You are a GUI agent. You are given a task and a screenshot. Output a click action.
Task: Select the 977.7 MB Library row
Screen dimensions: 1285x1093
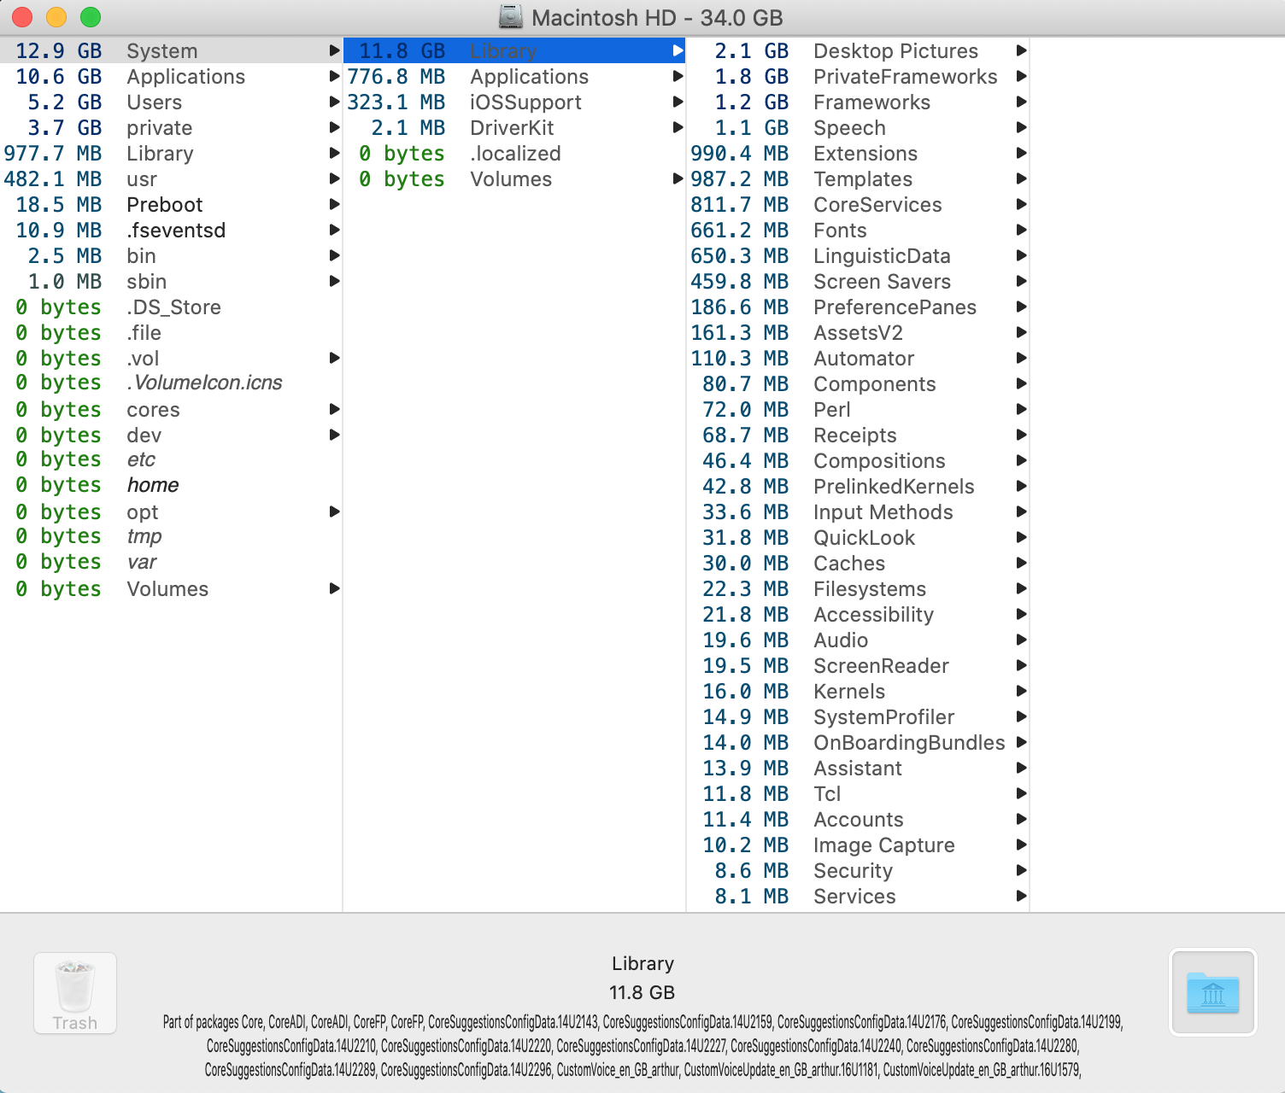(x=171, y=154)
